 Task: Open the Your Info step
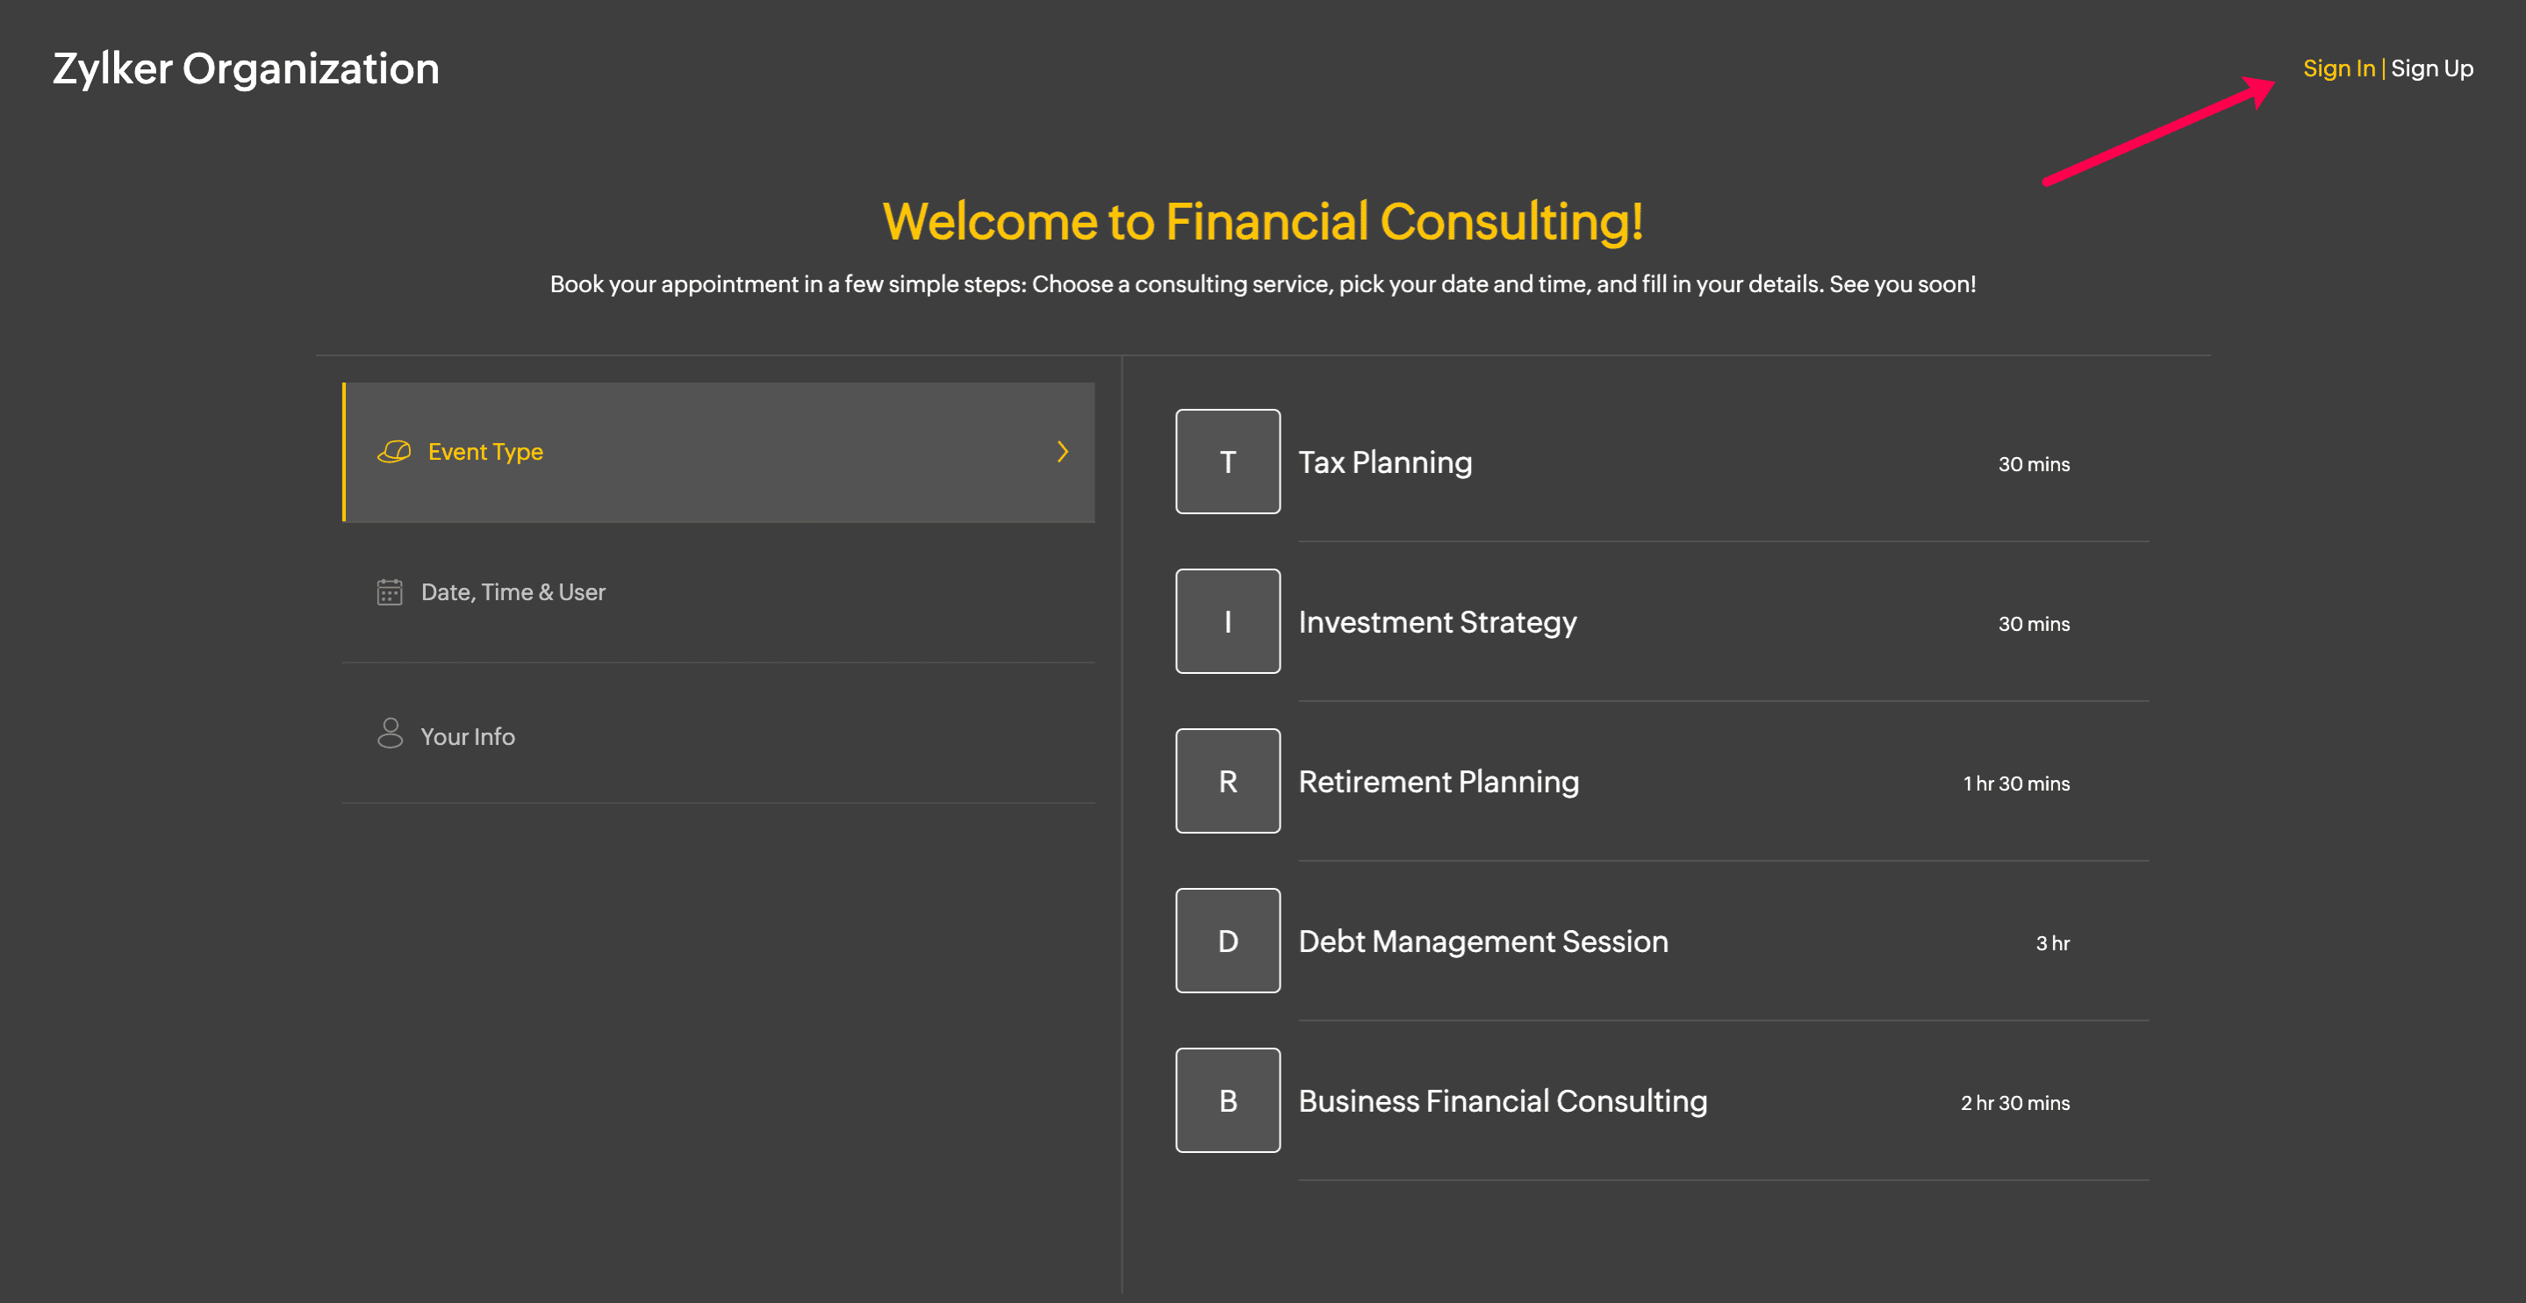point(467,736)
